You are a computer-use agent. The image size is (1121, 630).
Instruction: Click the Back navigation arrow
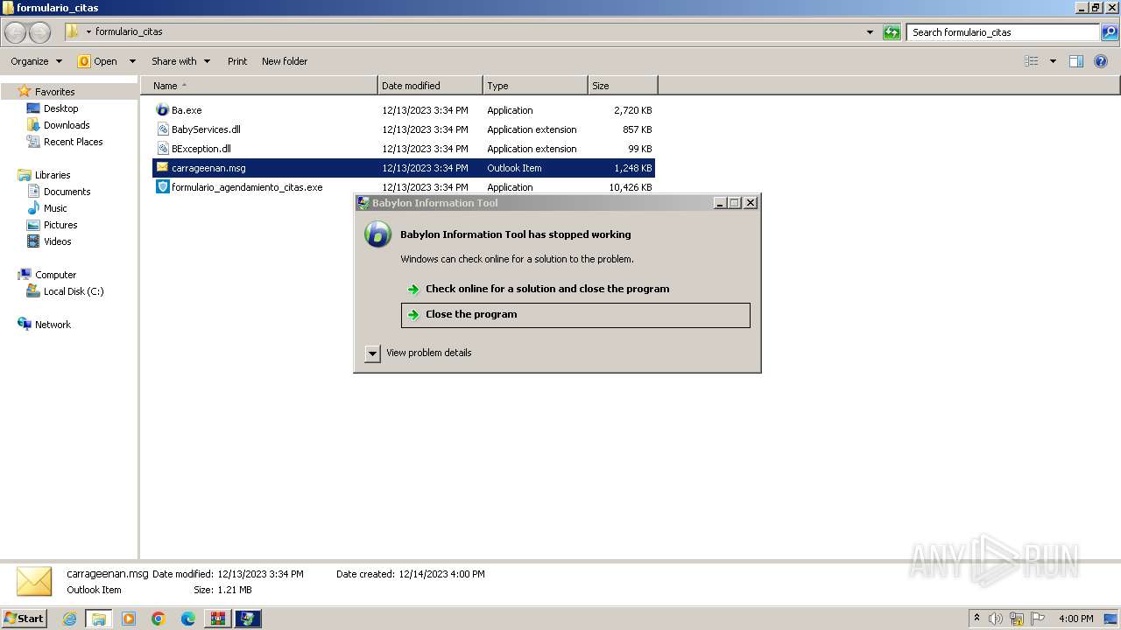pyautogui.click(x=16, y=32)
